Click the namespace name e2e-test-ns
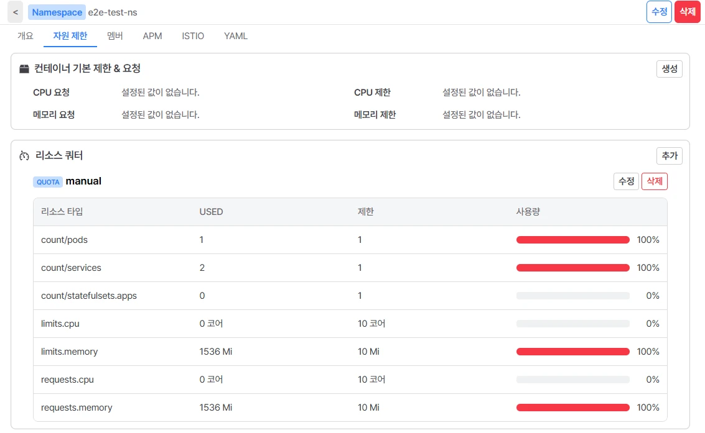 113,12
